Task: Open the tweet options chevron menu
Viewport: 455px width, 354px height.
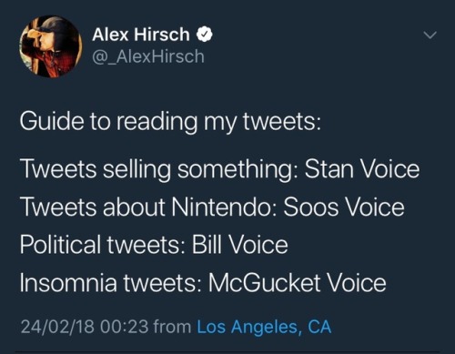Action: tap(430, 35)
